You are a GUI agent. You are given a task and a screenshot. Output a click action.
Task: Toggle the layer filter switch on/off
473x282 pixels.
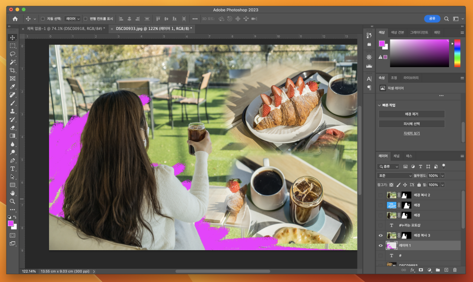point(444,166)
